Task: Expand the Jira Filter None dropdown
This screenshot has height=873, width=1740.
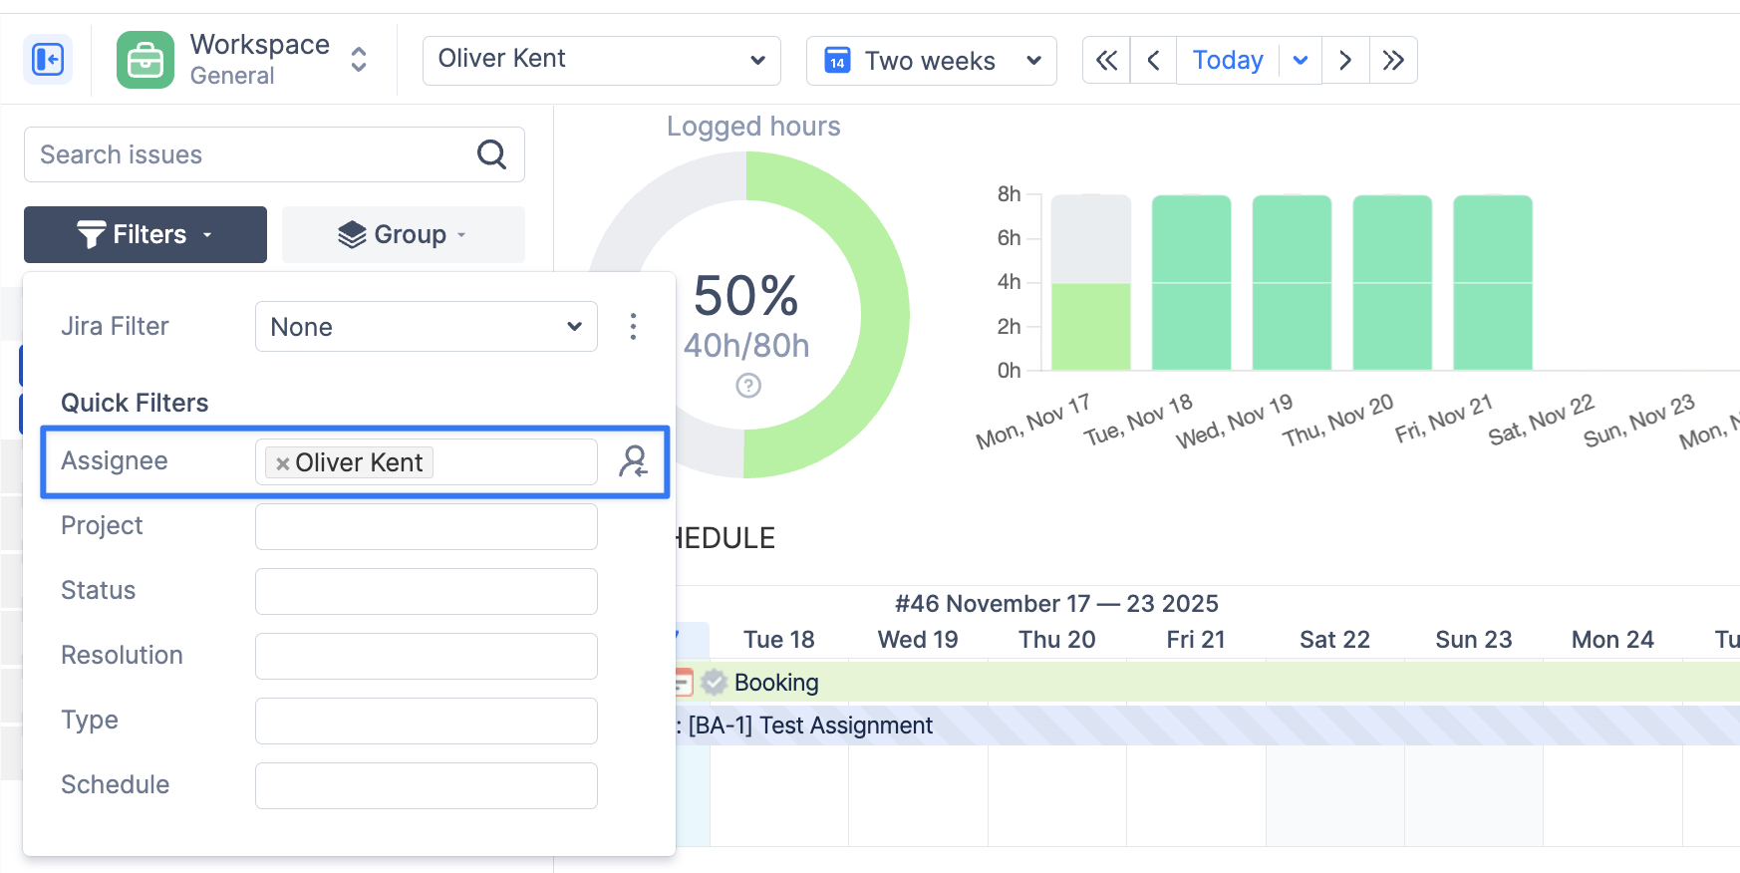Action: point(426,327)
